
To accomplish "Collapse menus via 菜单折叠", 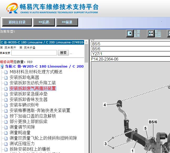I will pyautogui.click(x=30, y=48).
